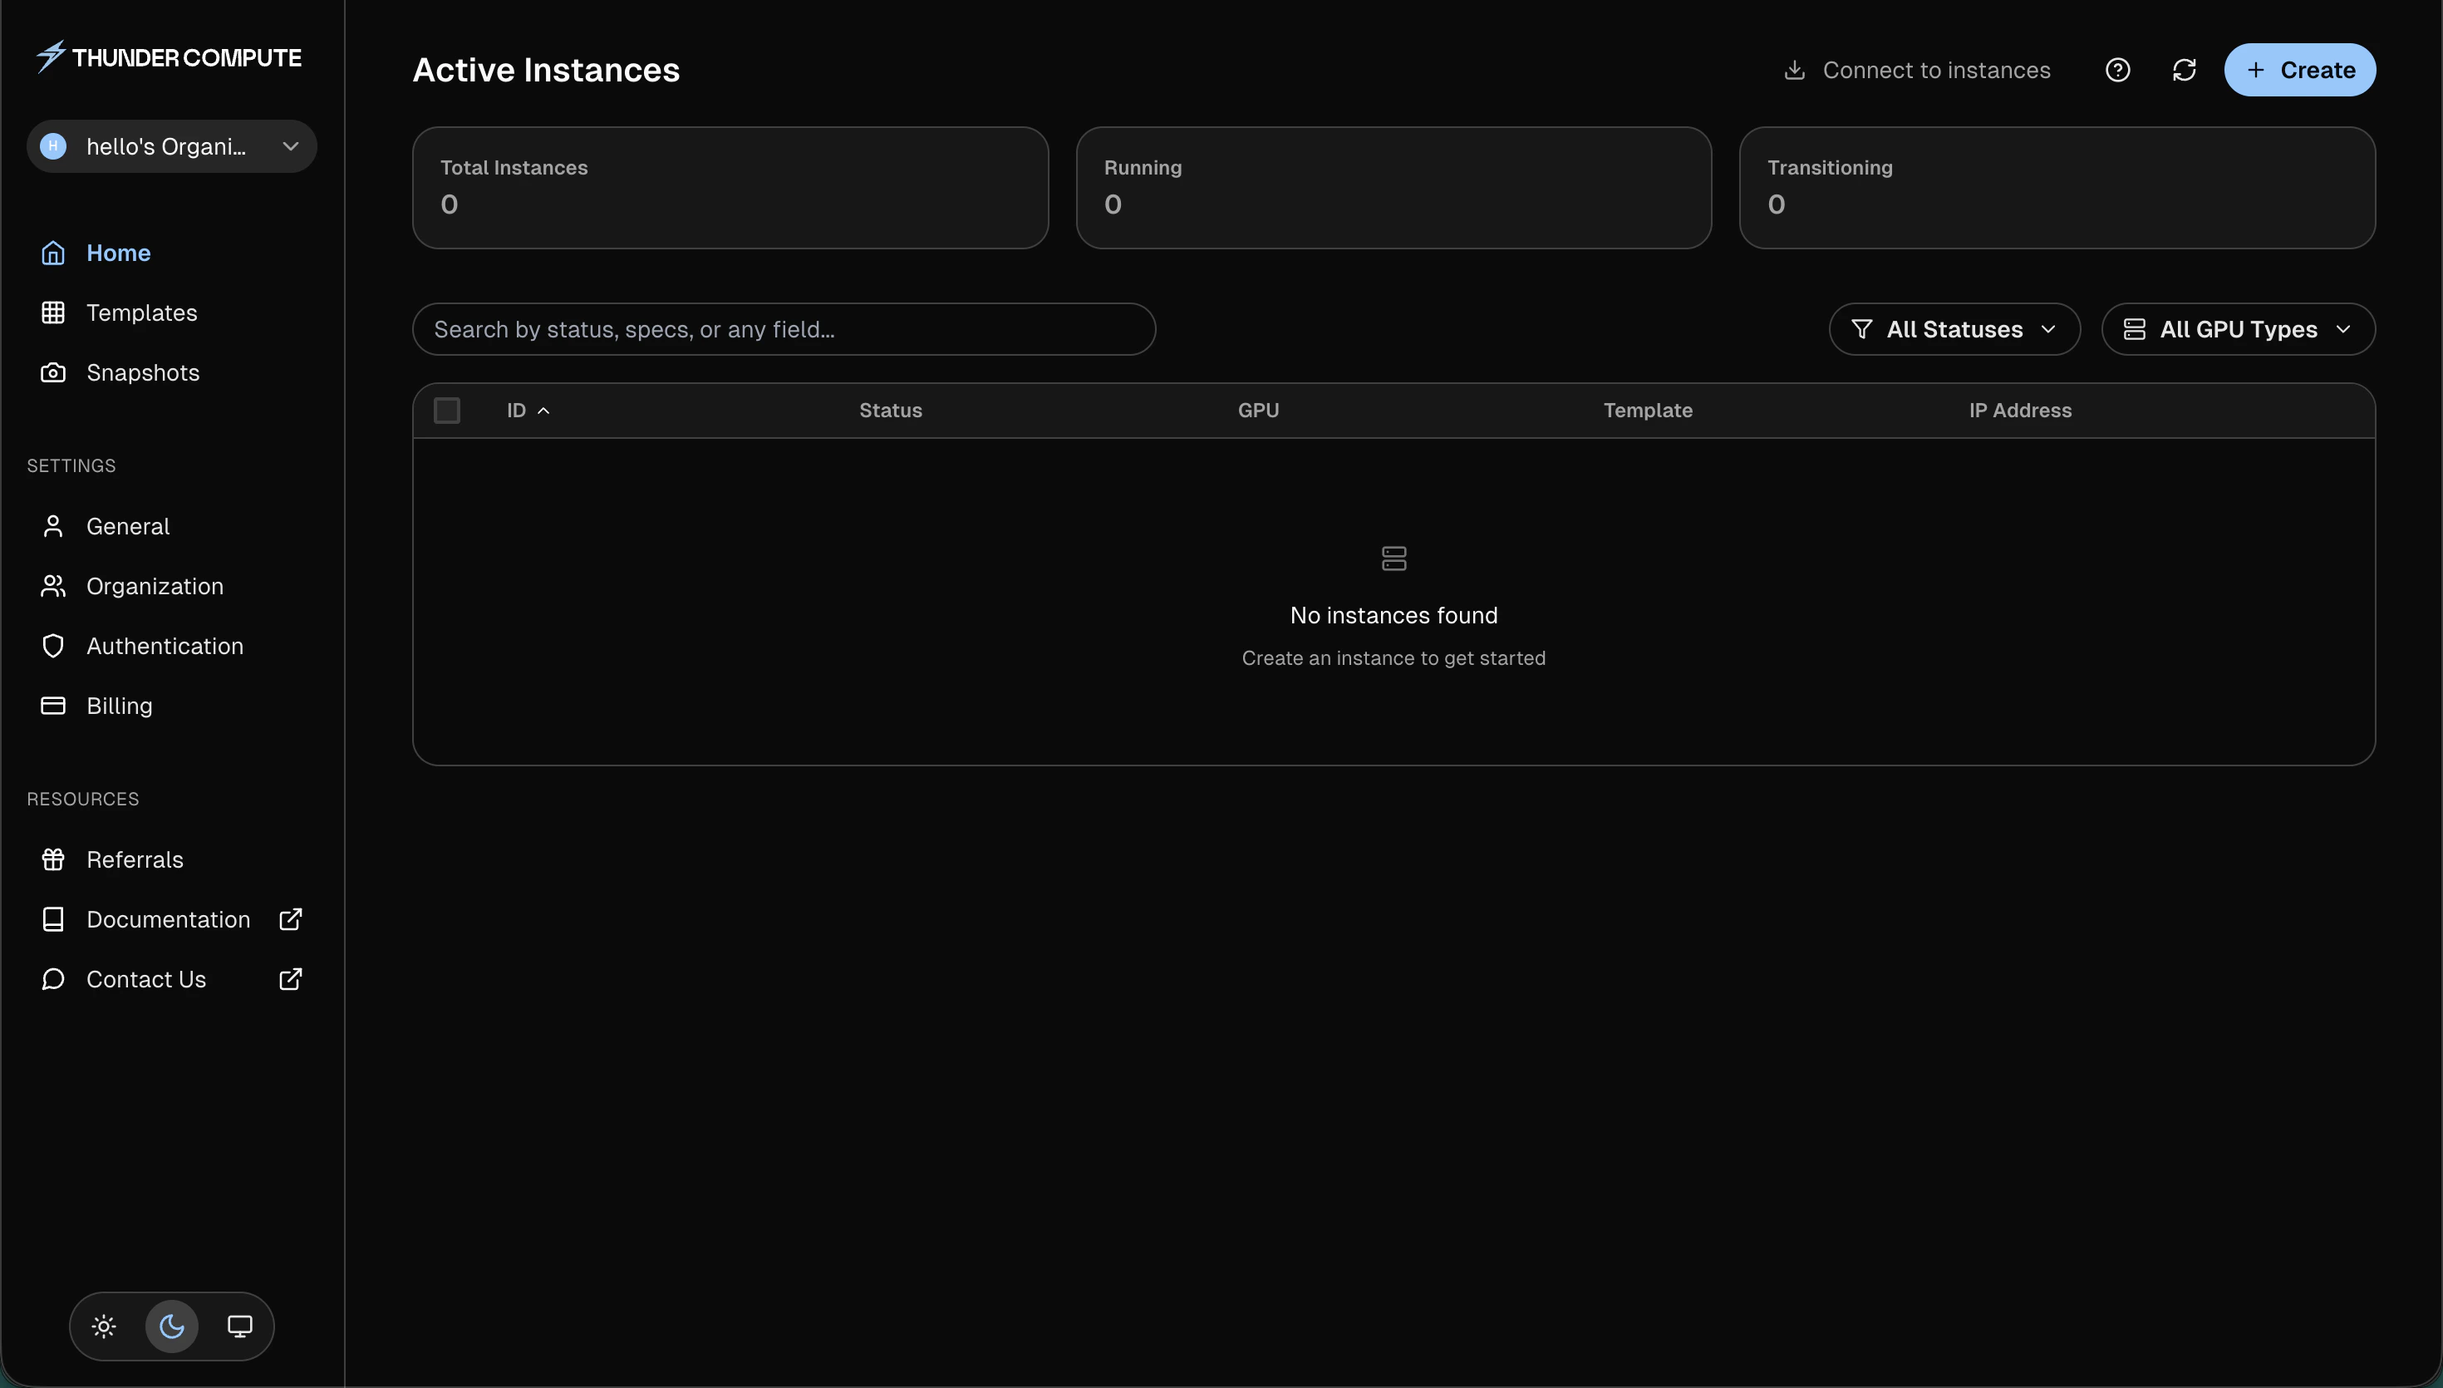Click the Running count card
This screenshot has width=2443, height=1388.
1393,188
